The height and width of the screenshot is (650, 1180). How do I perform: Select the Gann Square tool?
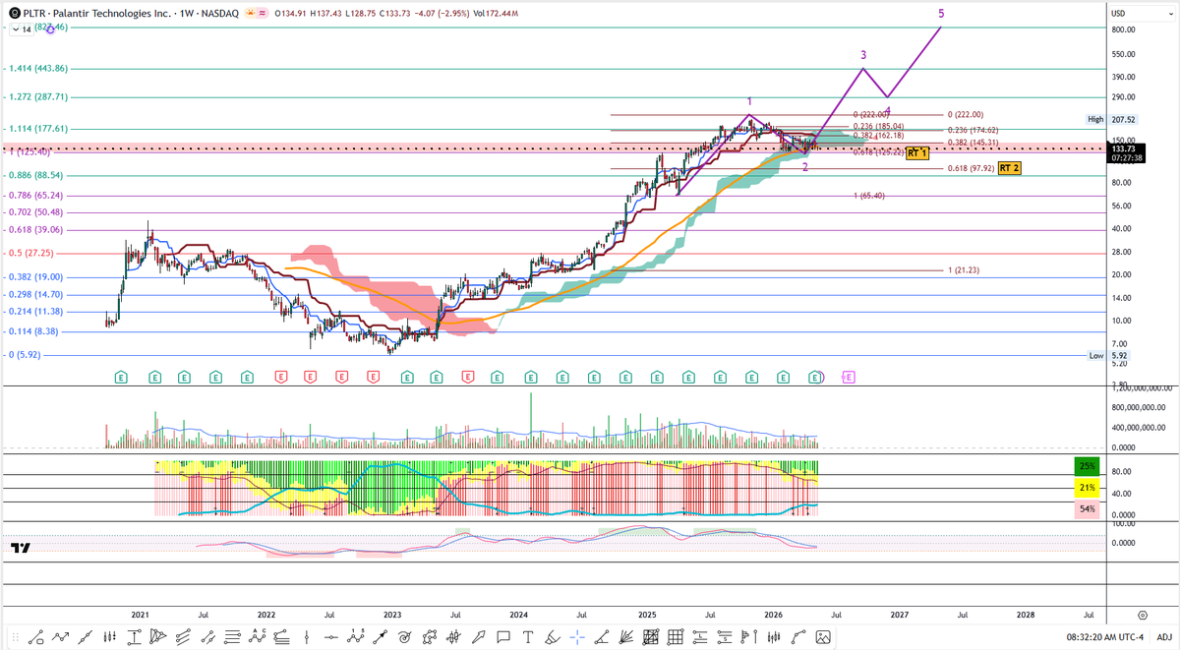651,637
